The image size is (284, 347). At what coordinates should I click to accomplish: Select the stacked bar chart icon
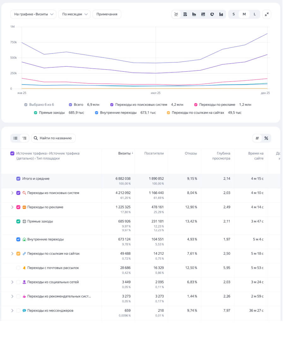203,14
